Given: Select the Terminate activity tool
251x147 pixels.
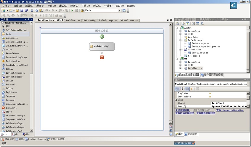Looking at the screenshot, I should (x=15, y=108).
